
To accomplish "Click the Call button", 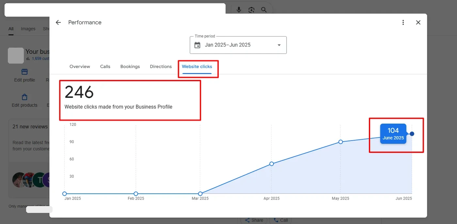I will pos(280,220).
